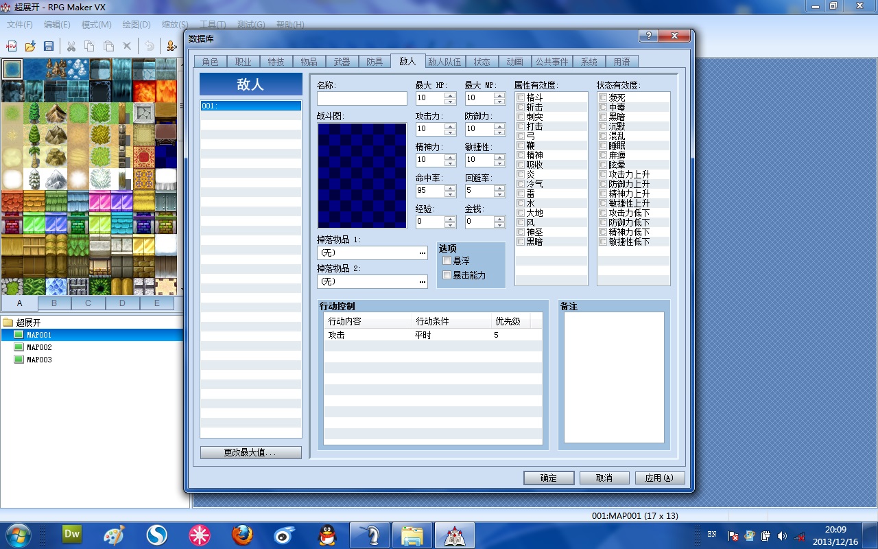Click the 确定 button
Viewport: 878px width, 549px height.
(x=549, y=478)
